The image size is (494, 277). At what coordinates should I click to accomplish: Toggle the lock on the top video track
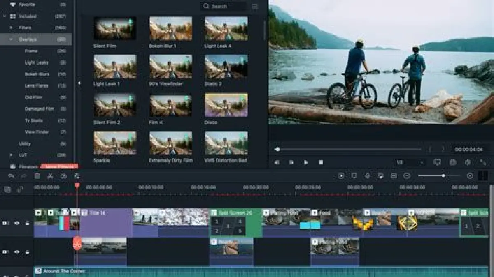pyautogui.click(x=27, y=223)
